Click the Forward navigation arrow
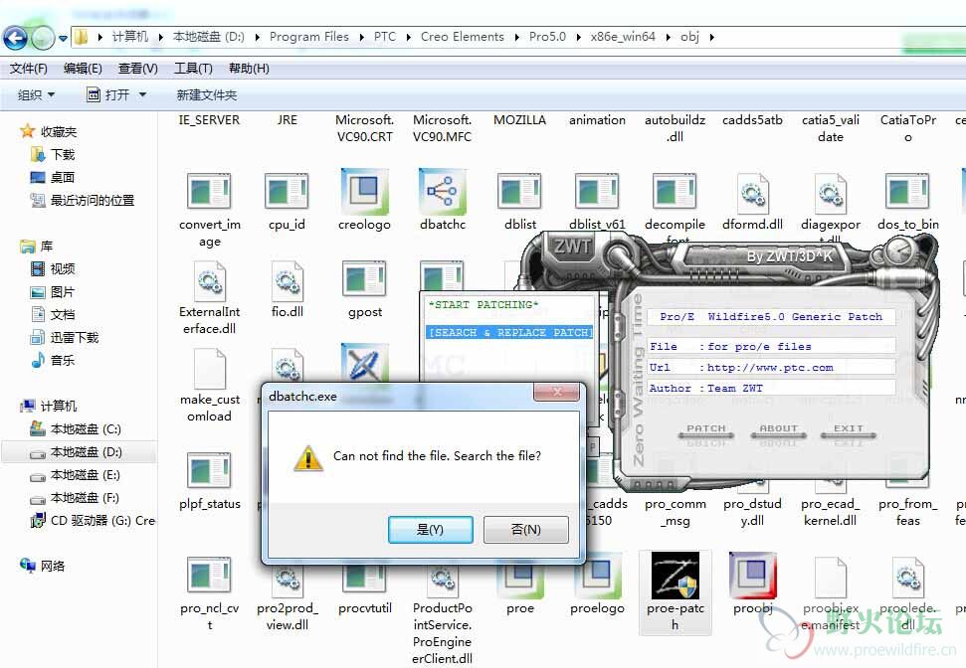 click(x=43, y=38)
